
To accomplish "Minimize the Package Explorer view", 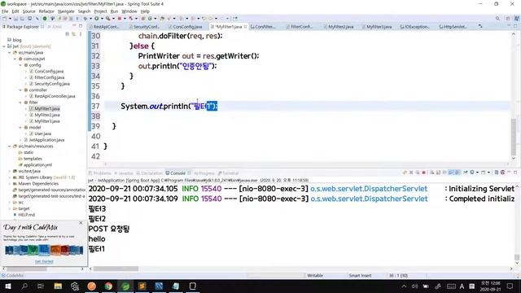I will coord(74,26).
